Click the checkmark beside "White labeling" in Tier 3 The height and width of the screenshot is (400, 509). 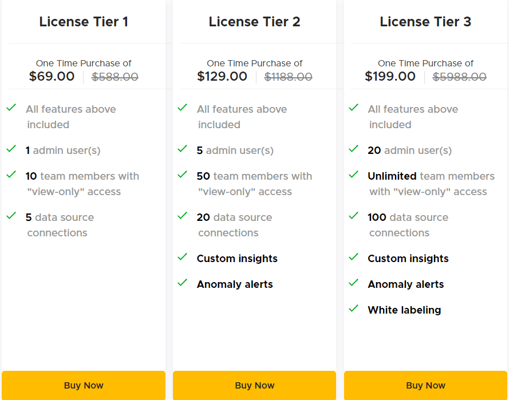353,310
